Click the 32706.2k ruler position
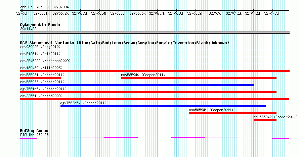 pyautogui.click(x=60, y=13)
